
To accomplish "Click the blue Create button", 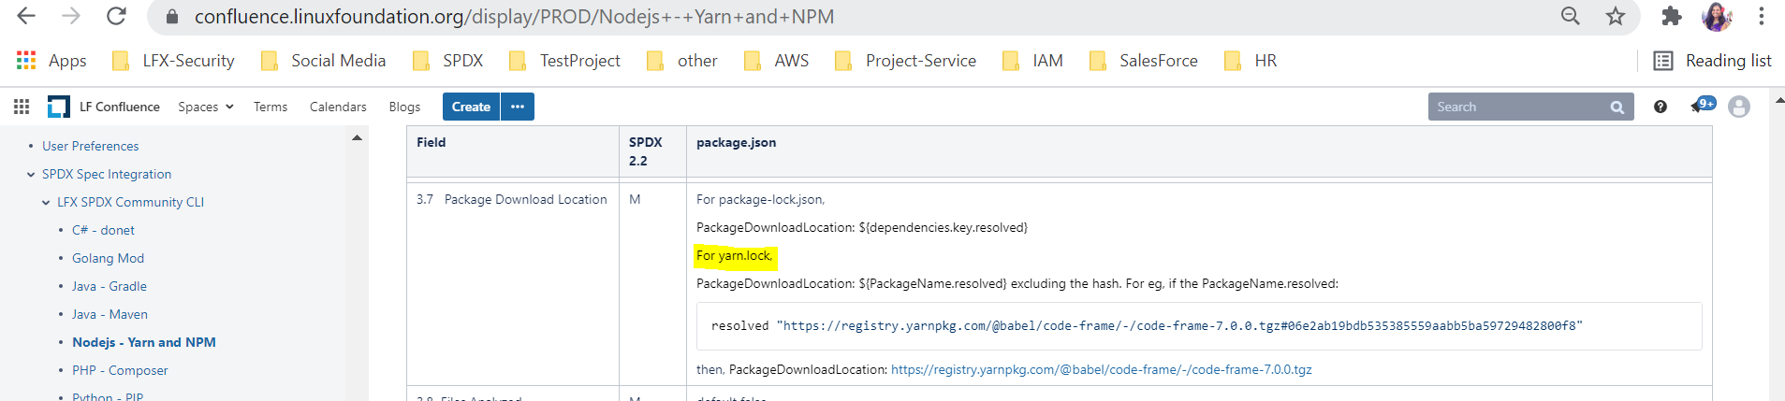I will click(x=471, y=107).
